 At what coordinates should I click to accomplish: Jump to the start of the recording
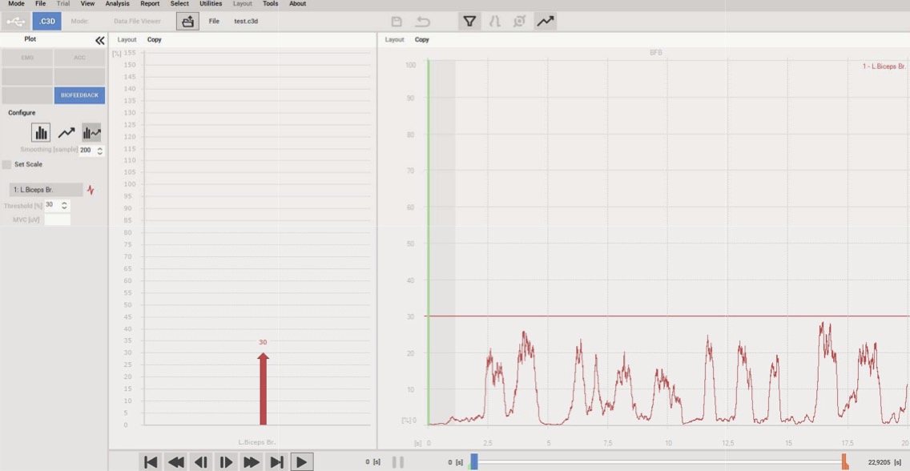[x=151, y=461]
